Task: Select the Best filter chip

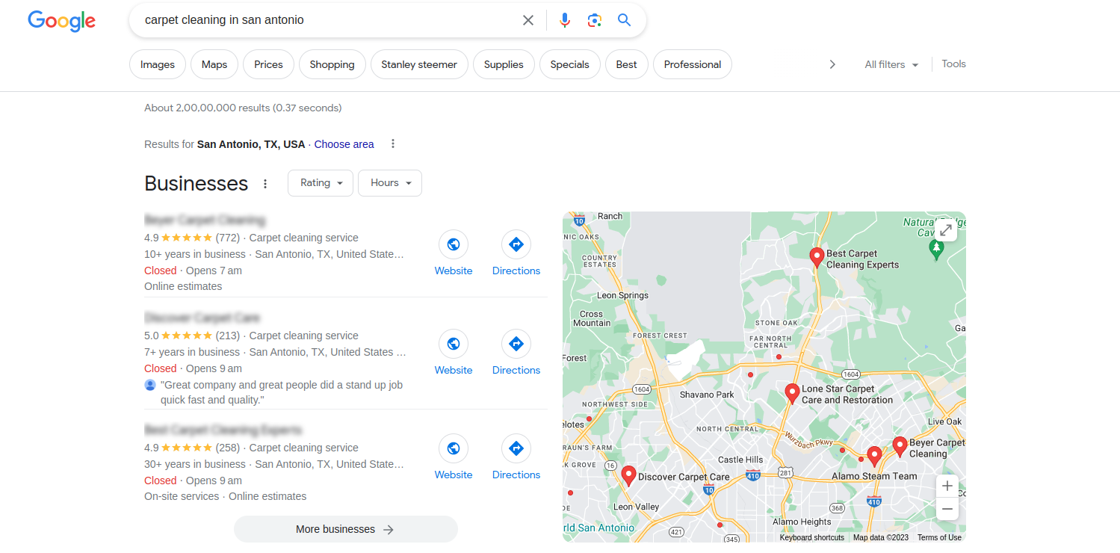Action: tap(627, 64)
